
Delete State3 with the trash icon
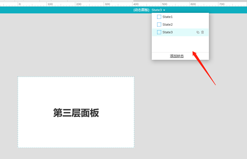pos(203,32)
